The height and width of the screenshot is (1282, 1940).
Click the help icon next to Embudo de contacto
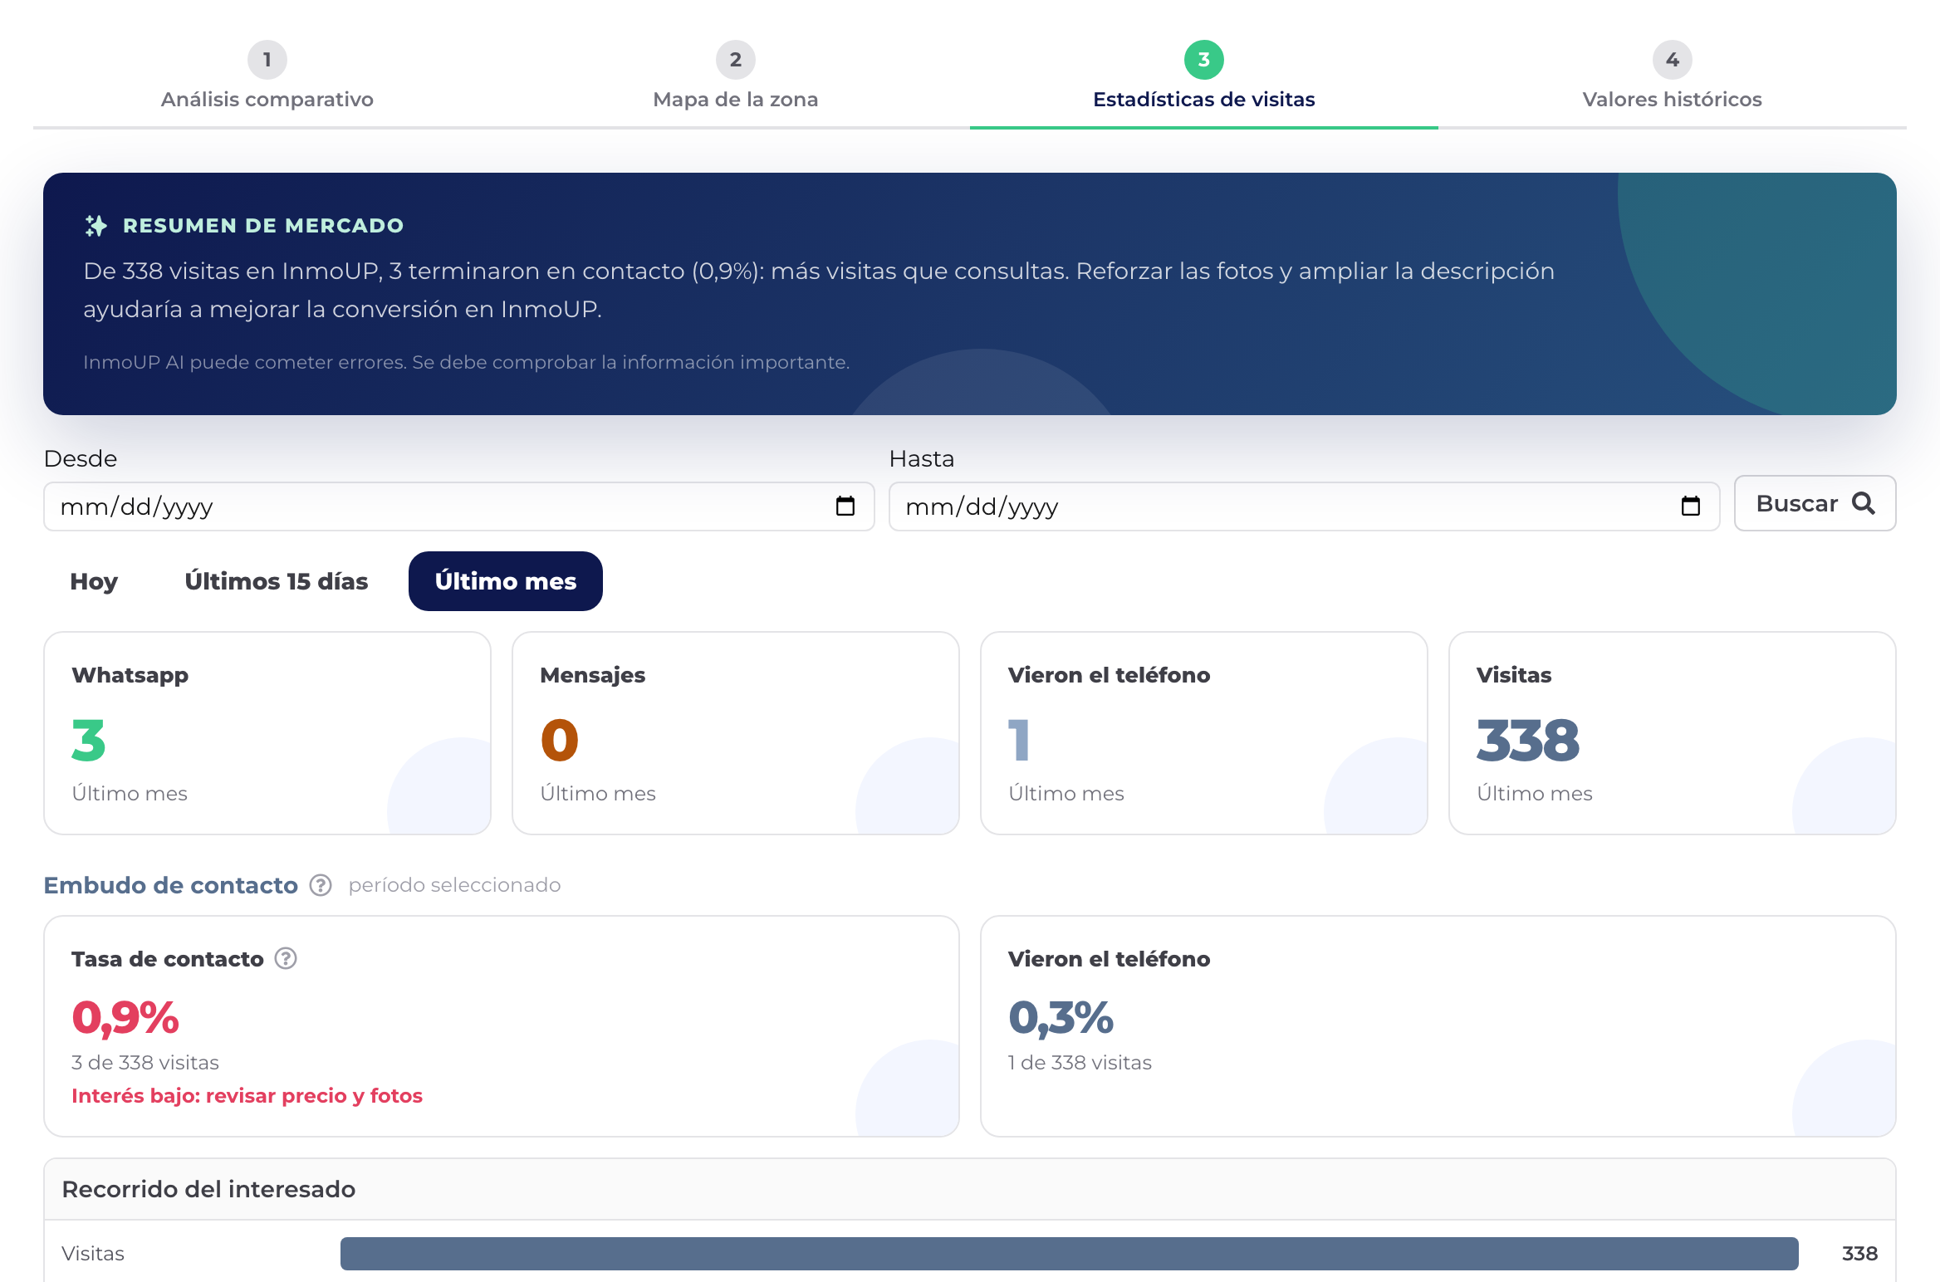tap(321, 885)
